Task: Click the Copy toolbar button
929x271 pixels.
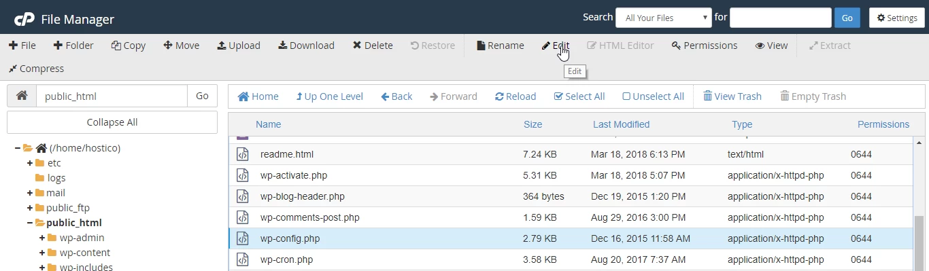Action: pos(129,46)
